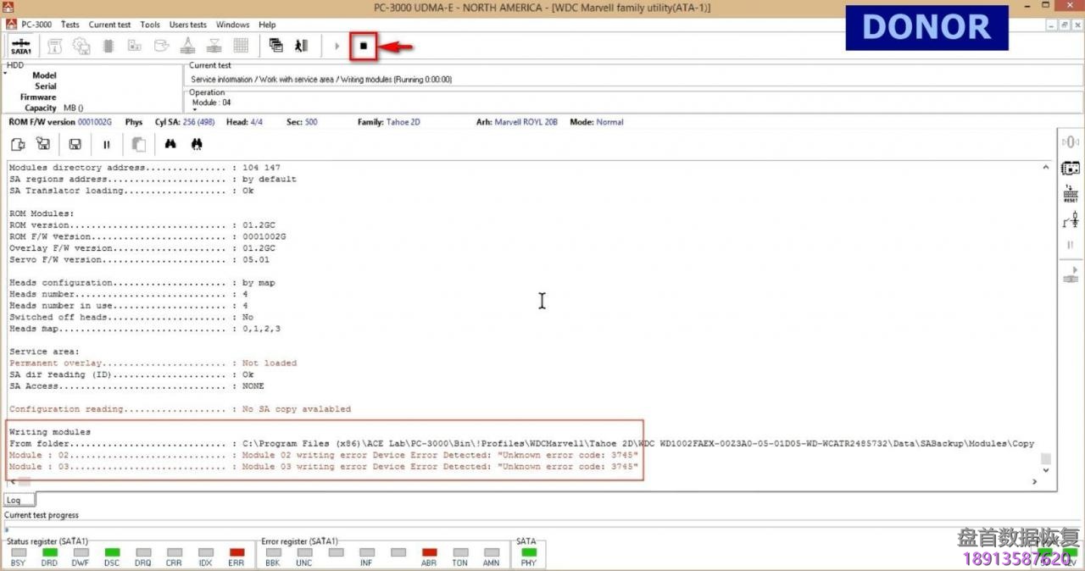
Task: Click the RESET icon in right sidebar
Action: pos(1071,194)
